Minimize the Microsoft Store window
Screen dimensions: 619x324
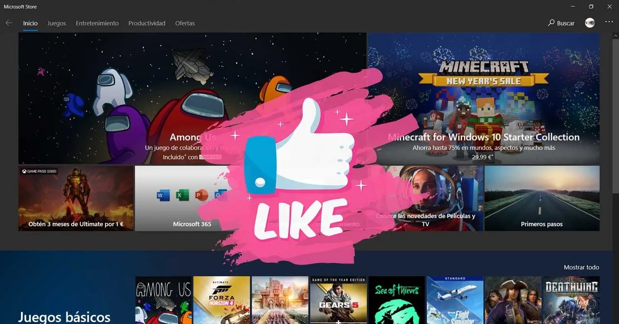click(573, 6)
